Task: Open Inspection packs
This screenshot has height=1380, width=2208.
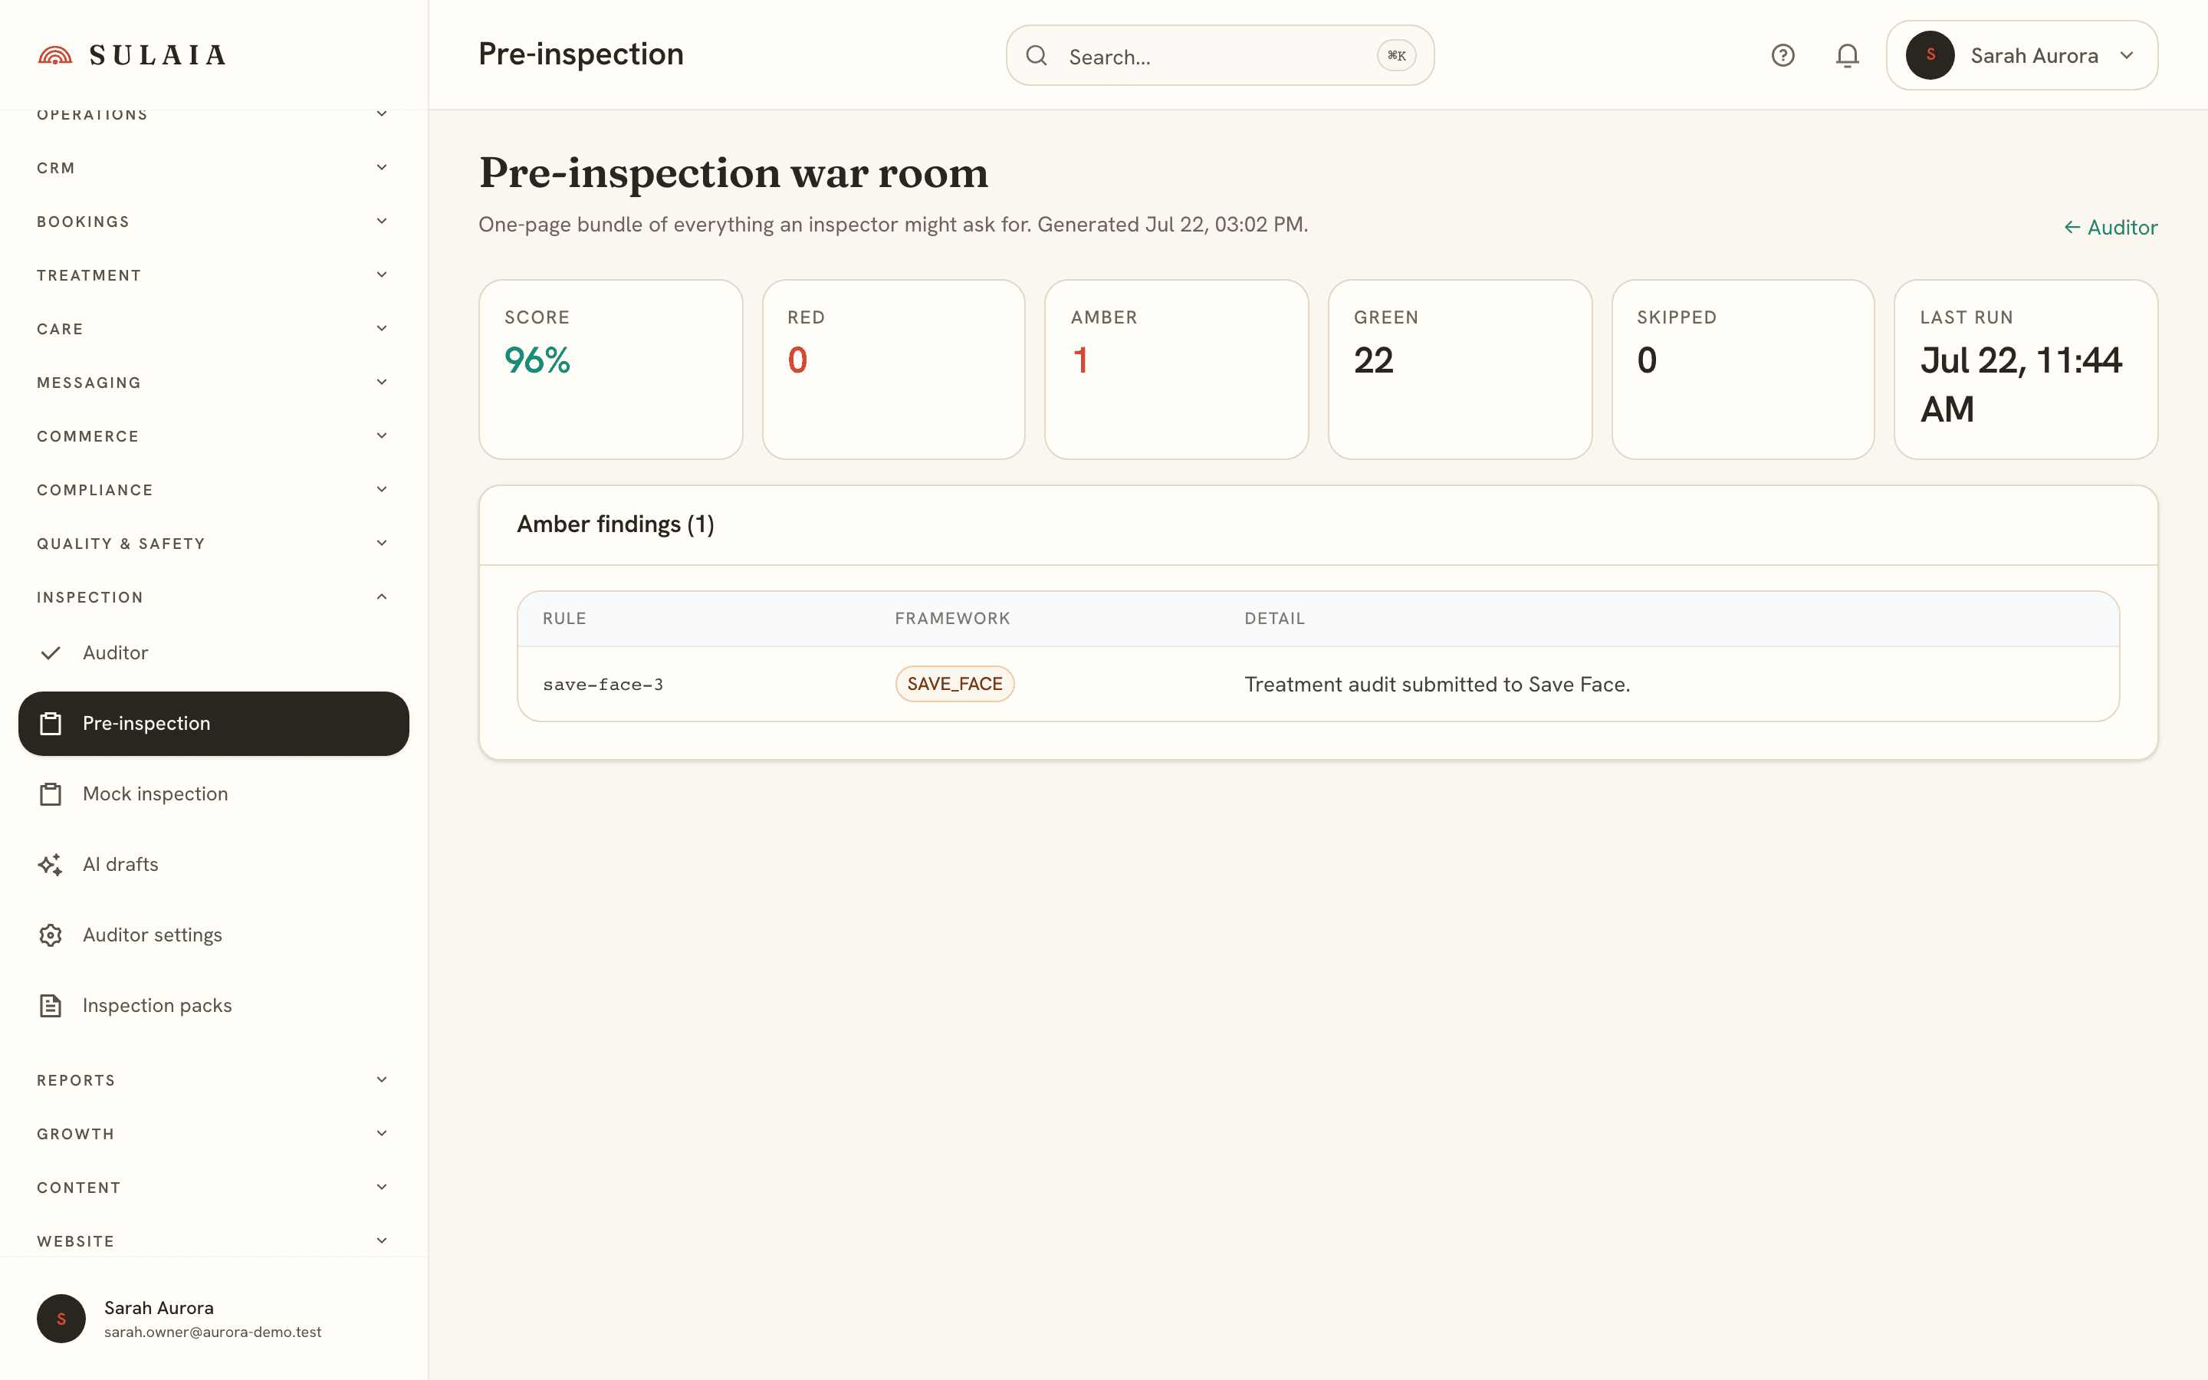Action: pos(213,1006)
